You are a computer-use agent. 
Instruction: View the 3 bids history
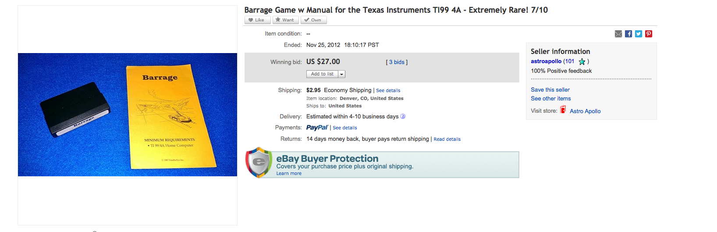[x=397, y=62]
